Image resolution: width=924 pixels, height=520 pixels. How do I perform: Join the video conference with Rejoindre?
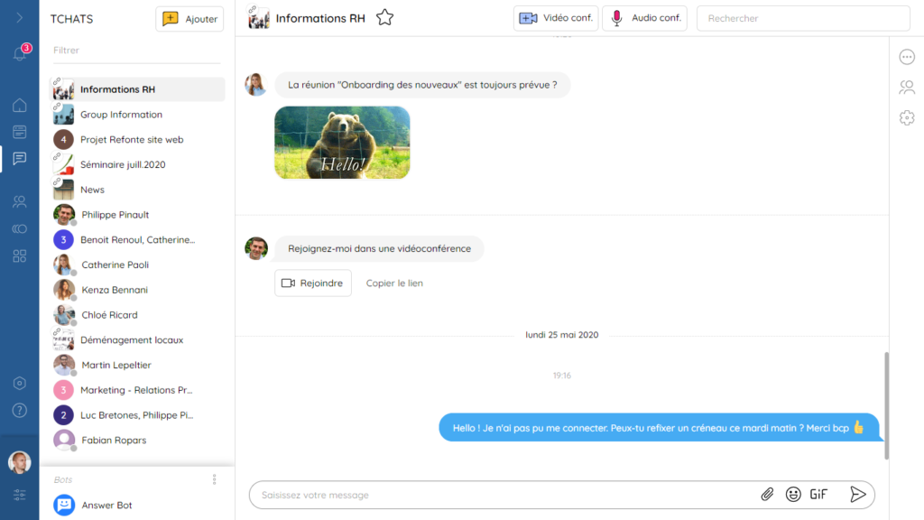313,283
